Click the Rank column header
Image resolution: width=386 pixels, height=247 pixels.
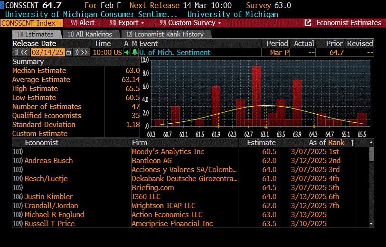click(336, 143)
